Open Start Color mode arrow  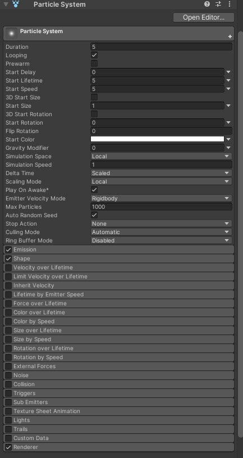(x=228, y=140)
